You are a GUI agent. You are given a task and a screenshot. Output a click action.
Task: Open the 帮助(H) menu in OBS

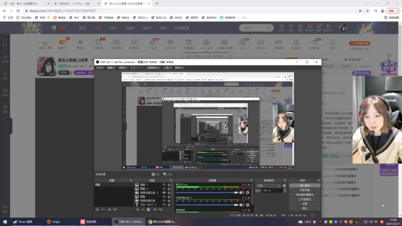(179, 68)
